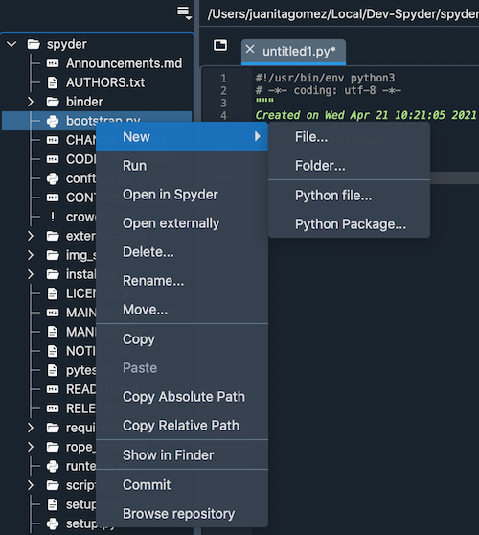The image size is (479, 535).
Task: Click the runtests.py Python file icon
Action: pyautogui.click(x=53, y=466)
